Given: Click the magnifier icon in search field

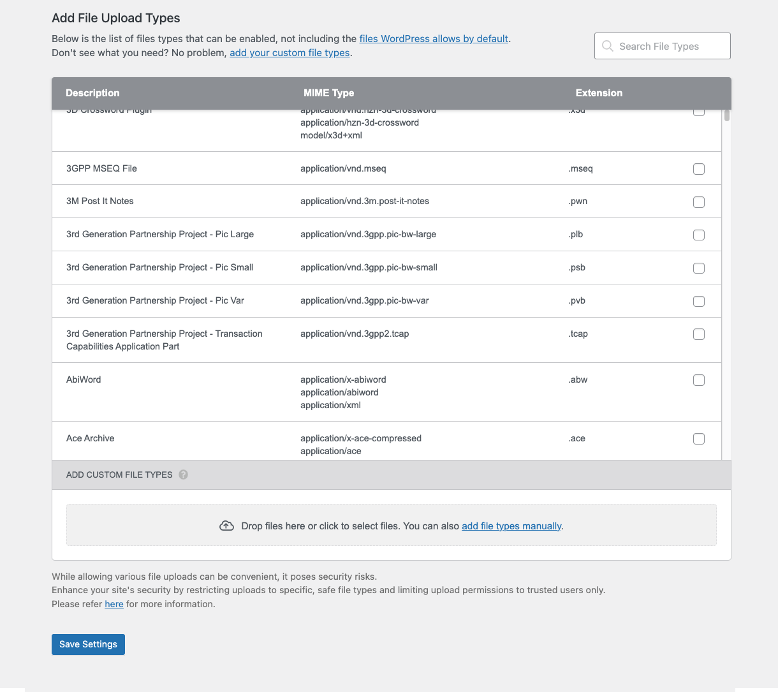Looking at the screenshot, I should (x=608, y=46).
